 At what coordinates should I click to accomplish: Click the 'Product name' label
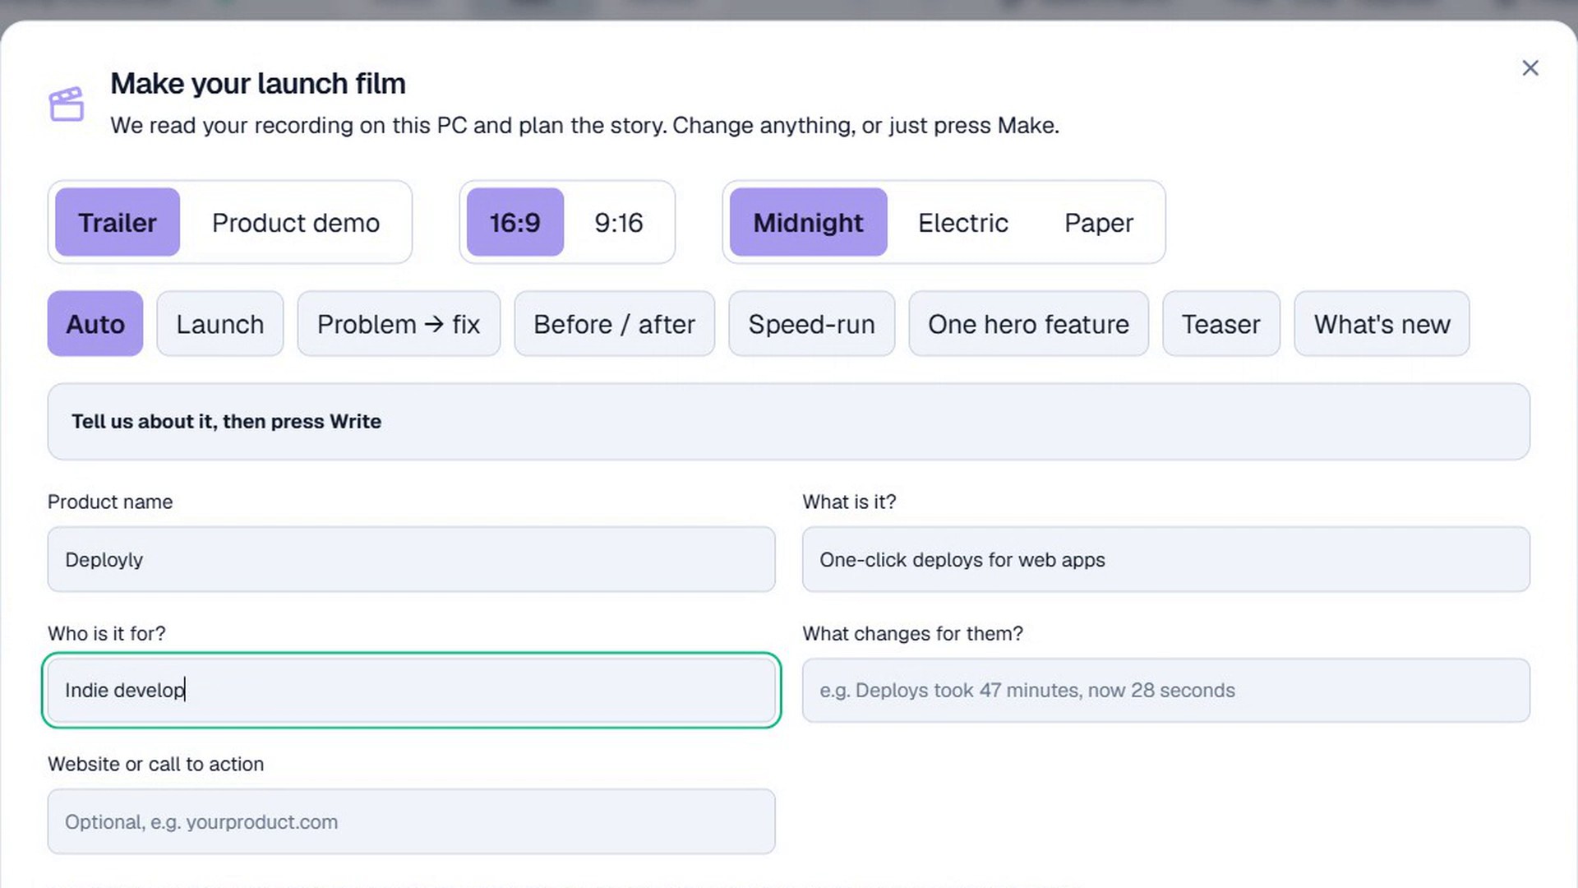110,502
